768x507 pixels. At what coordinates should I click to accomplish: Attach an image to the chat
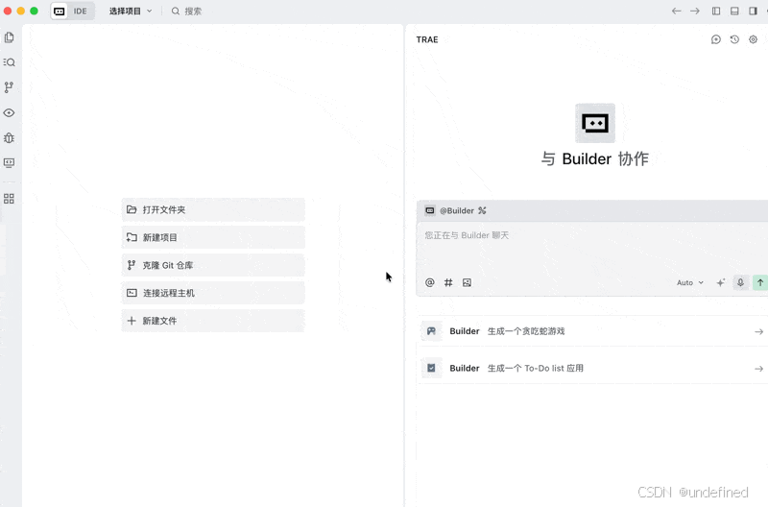click(467, 282)
